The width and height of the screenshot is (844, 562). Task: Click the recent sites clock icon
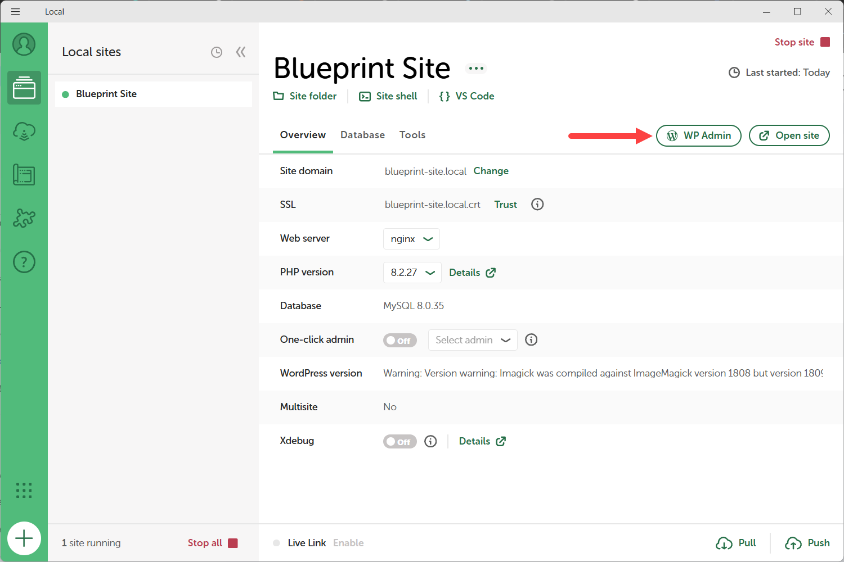217,52
